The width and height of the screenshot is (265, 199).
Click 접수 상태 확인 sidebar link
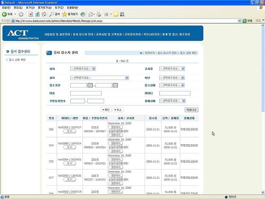(17, 60)
